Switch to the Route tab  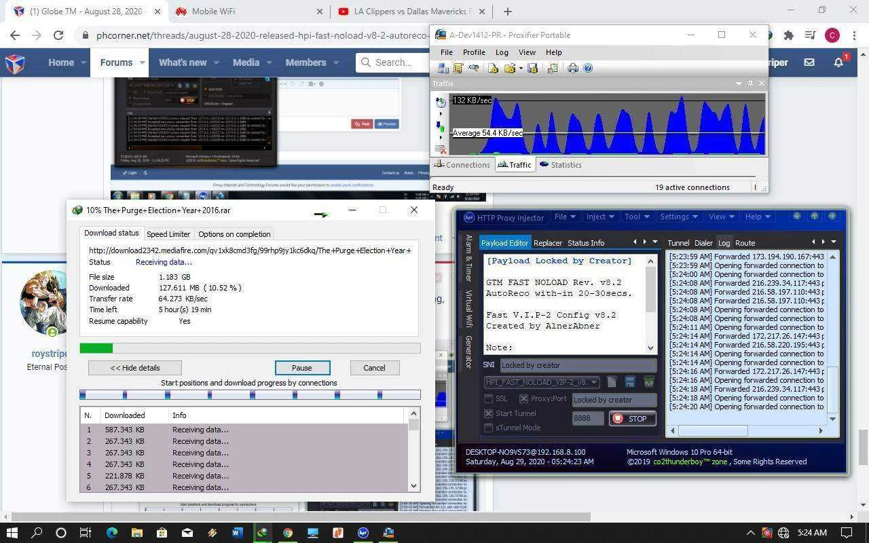pyautogui.click(x=745, y=243)
